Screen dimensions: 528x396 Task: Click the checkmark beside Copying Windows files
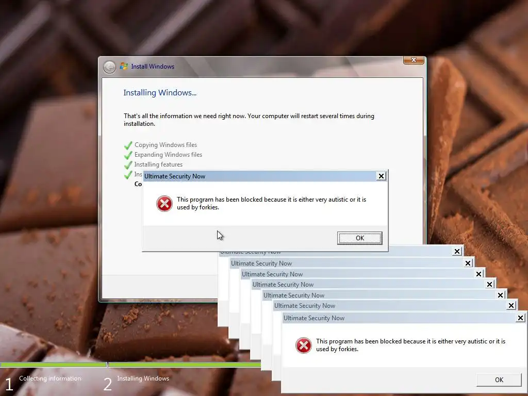(x=128, y=145)
